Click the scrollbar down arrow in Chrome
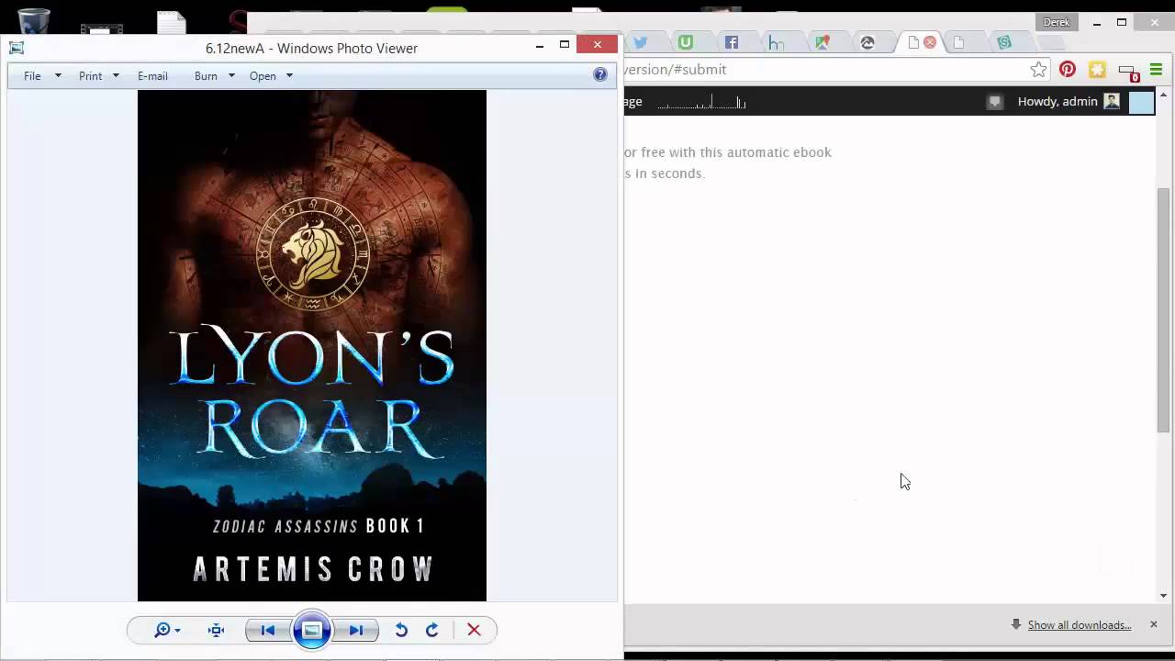The width and height of the screenshot is (1175, 661). click(x=1164, y=596)
